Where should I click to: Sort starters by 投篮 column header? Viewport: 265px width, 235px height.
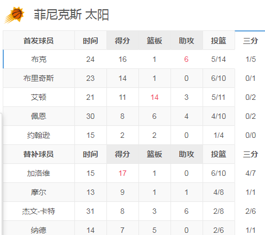coord(218,41)
